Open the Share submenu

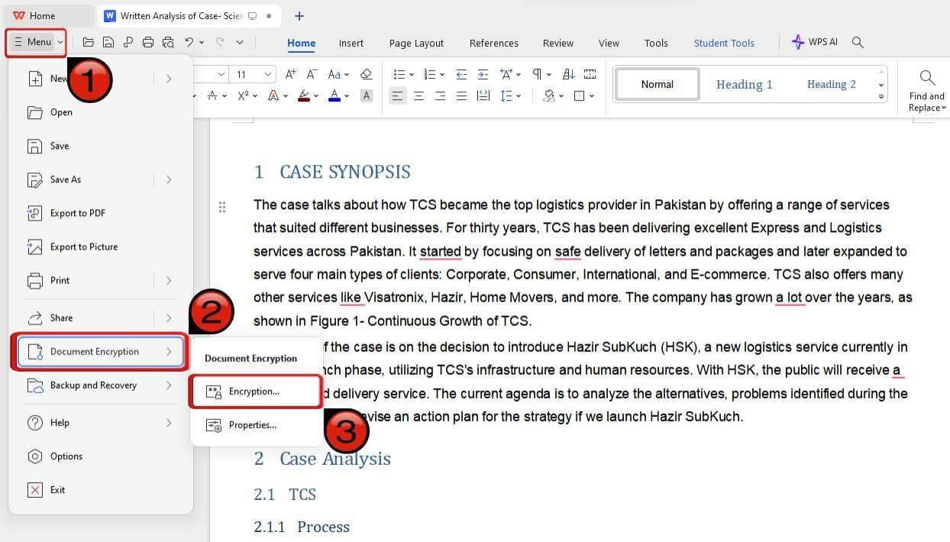tap(100, 318)
